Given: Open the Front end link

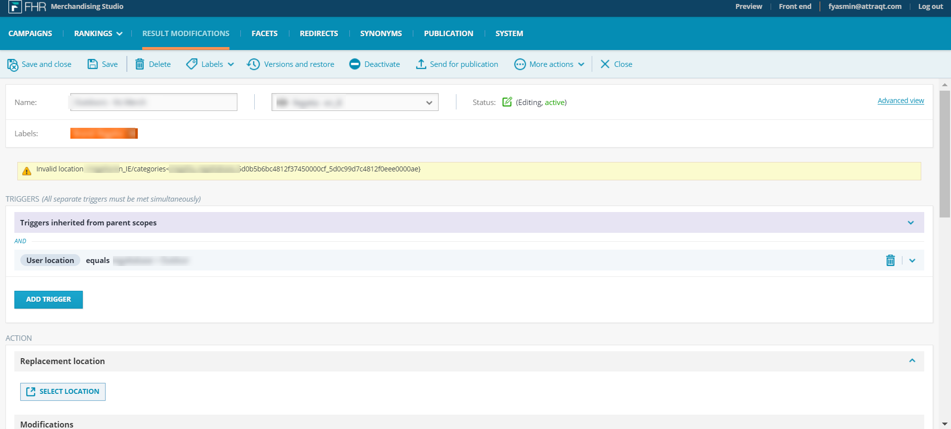Looking at the screenshot, I should click(x=795, y=6).
